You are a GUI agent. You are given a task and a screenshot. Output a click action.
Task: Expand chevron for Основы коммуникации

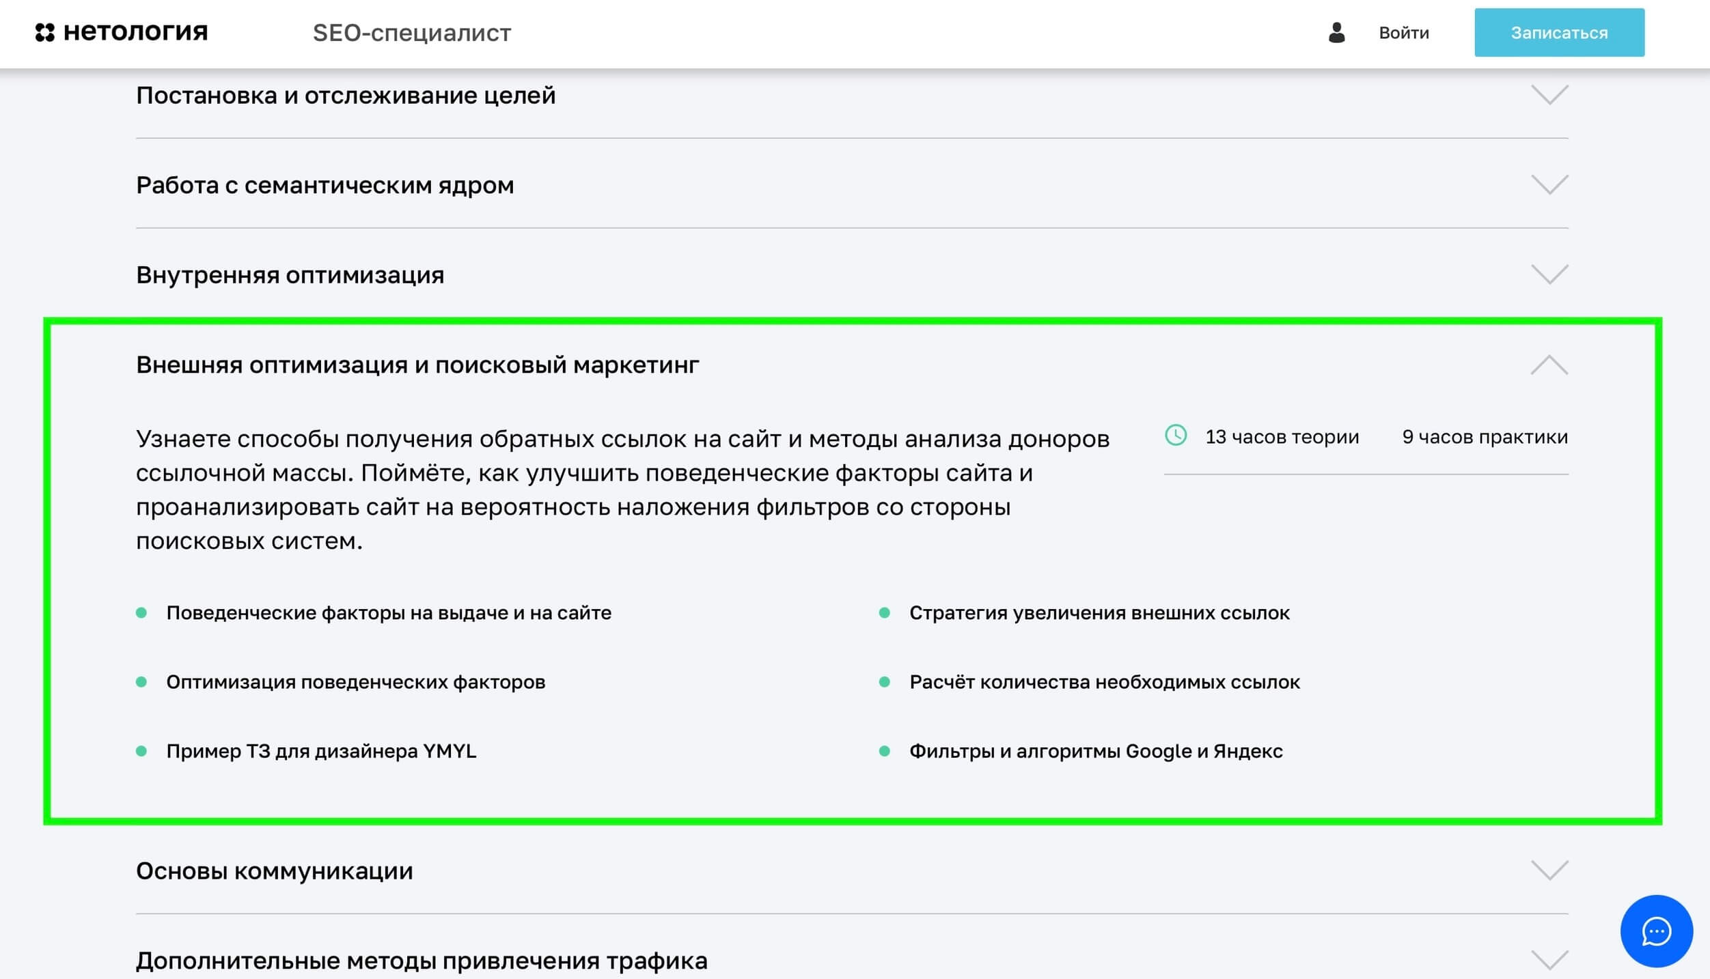coord(1549,870)
